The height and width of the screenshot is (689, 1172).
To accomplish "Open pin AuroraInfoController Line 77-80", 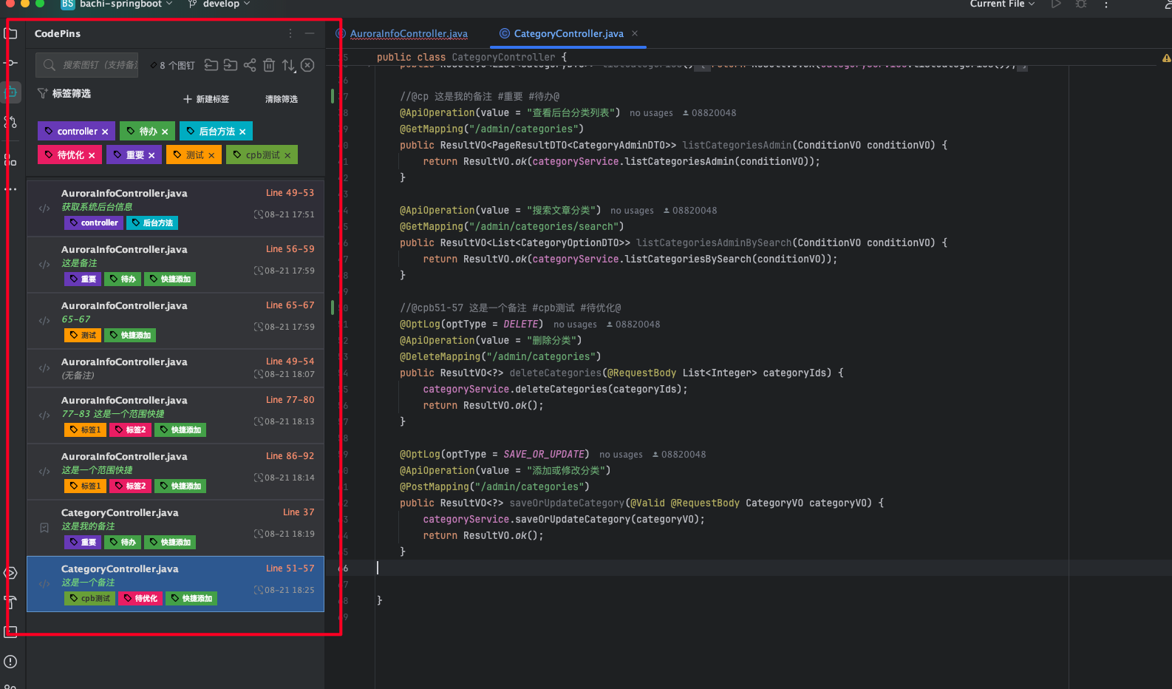I will tap(175, 415).
